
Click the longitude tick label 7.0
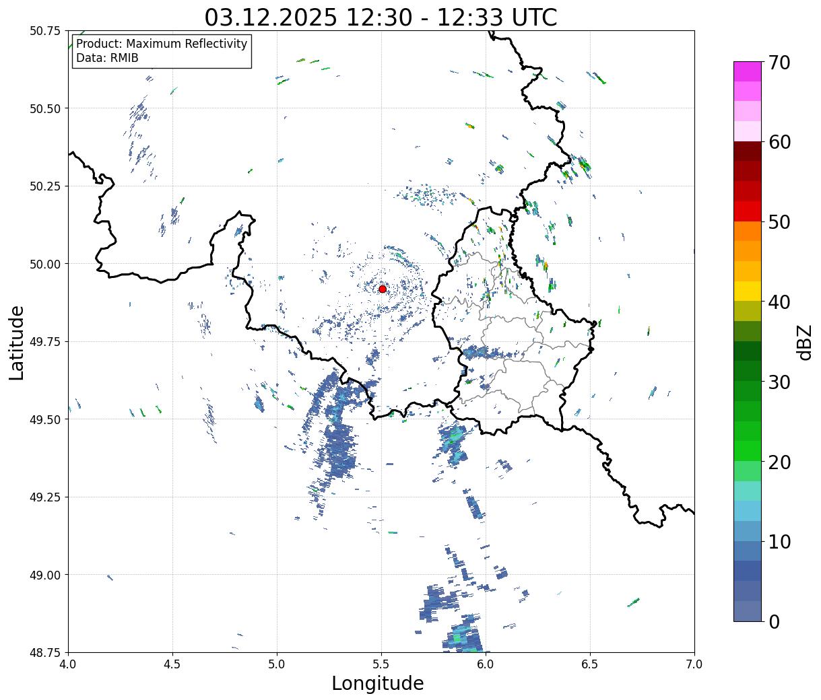point(694,664)
